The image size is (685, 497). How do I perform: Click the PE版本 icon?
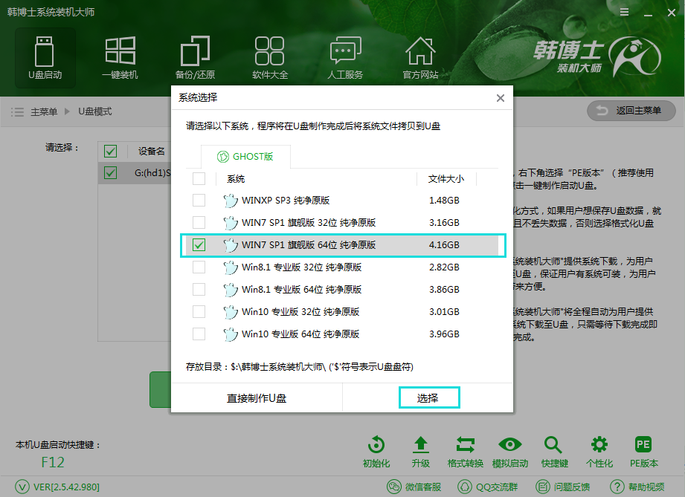643,452
